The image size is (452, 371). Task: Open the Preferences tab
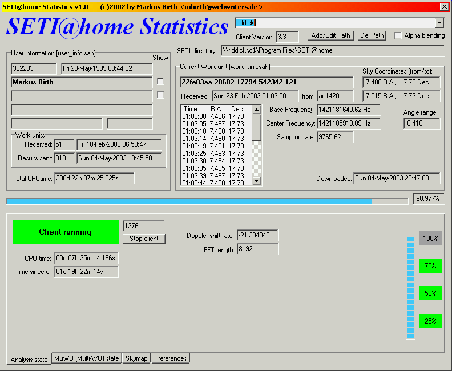pos(171,358)
